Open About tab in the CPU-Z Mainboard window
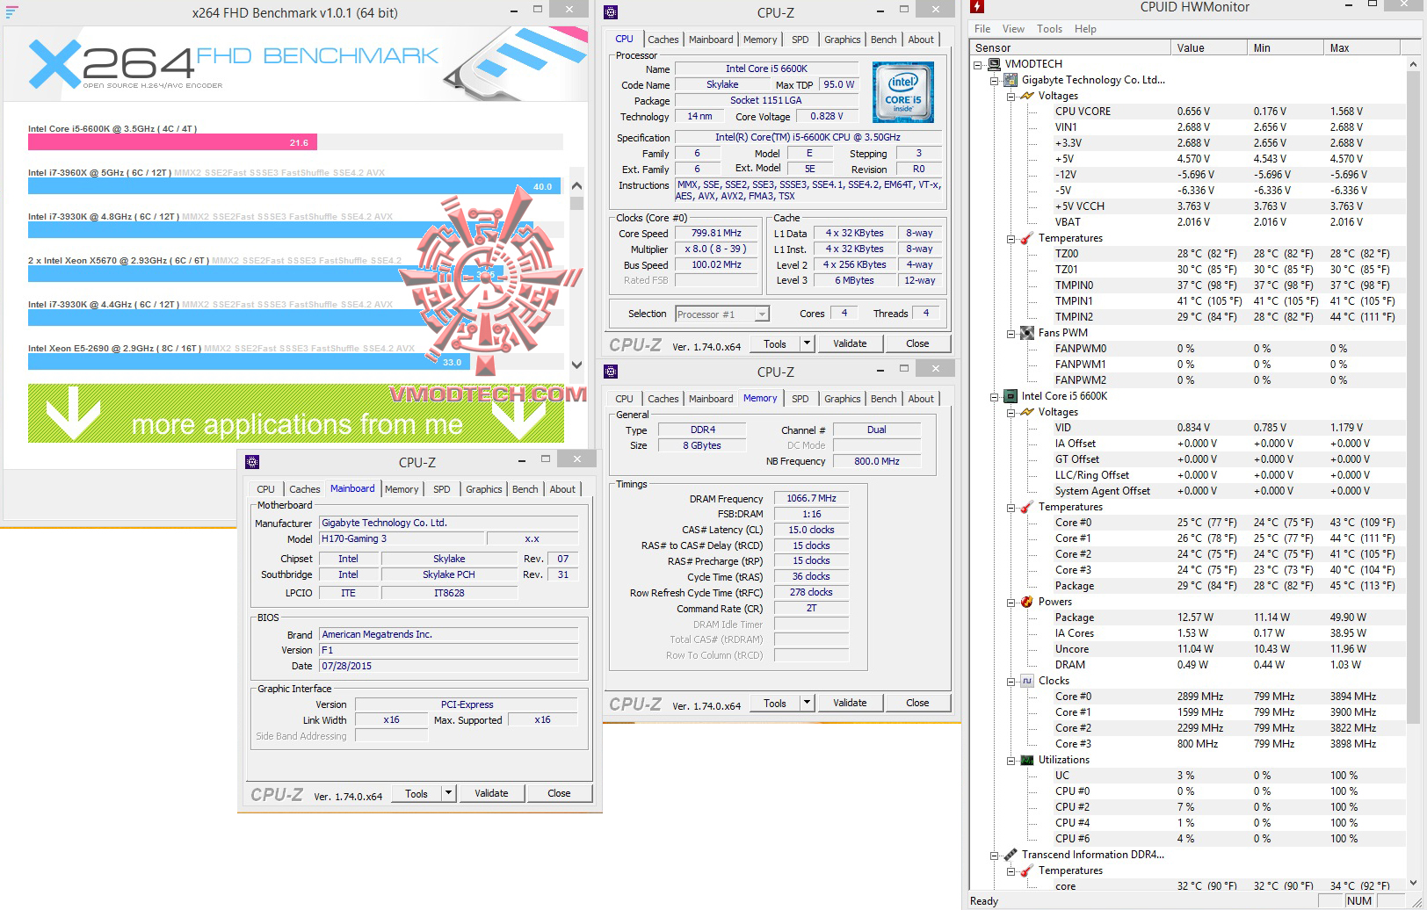The height and width of the screenshot is (910, 1427). 562,489
